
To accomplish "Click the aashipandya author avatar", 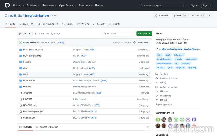I will coord(21,42).
